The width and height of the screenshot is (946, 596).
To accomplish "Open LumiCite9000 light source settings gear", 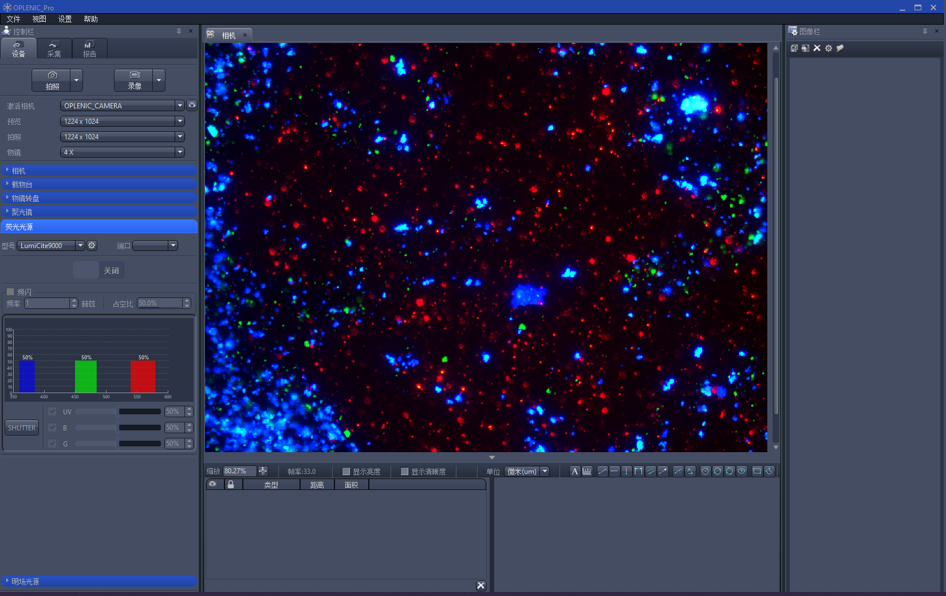I will (x=92, y=245).
